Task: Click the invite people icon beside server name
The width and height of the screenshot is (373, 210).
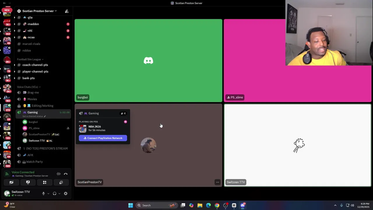Action: point(67,11)
